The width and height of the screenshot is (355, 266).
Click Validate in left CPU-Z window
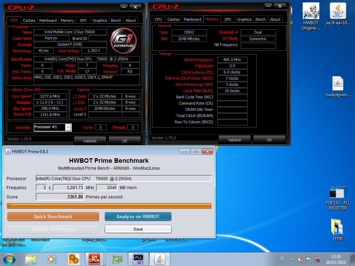tap(90, 141)
